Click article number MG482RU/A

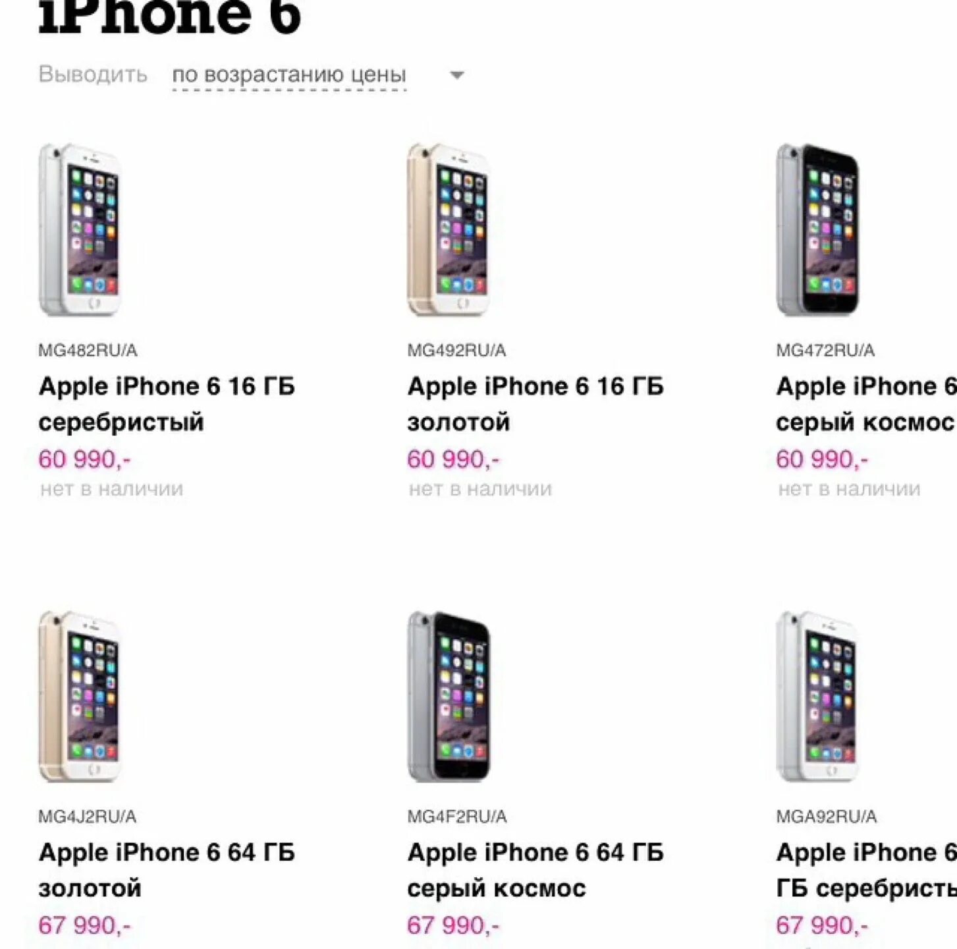click(88, 351)
